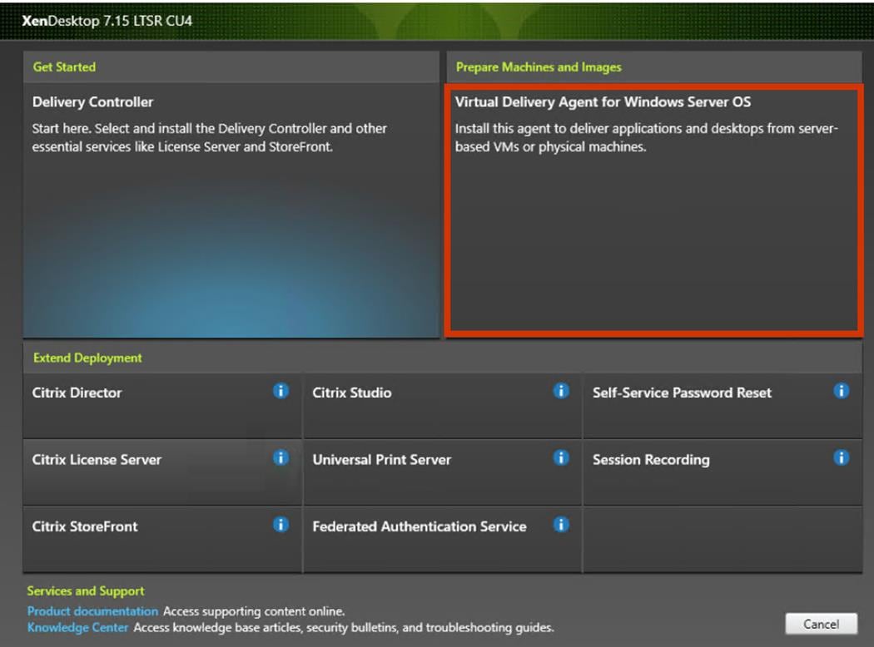This screenshot has height=647, width=874.
Task: Choose Citrix StoreFront tile
Action: [x=162, y=540]
